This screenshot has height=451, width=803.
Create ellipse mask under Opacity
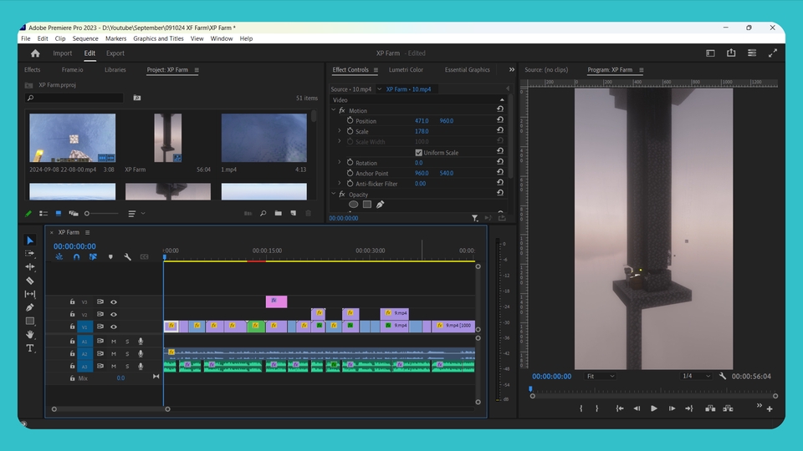coord(353,204)
